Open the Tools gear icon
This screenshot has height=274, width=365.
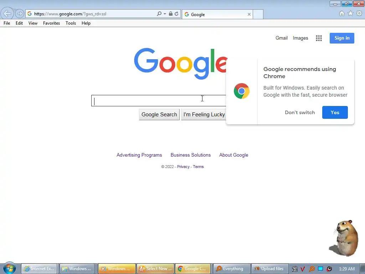click(359, 14)
